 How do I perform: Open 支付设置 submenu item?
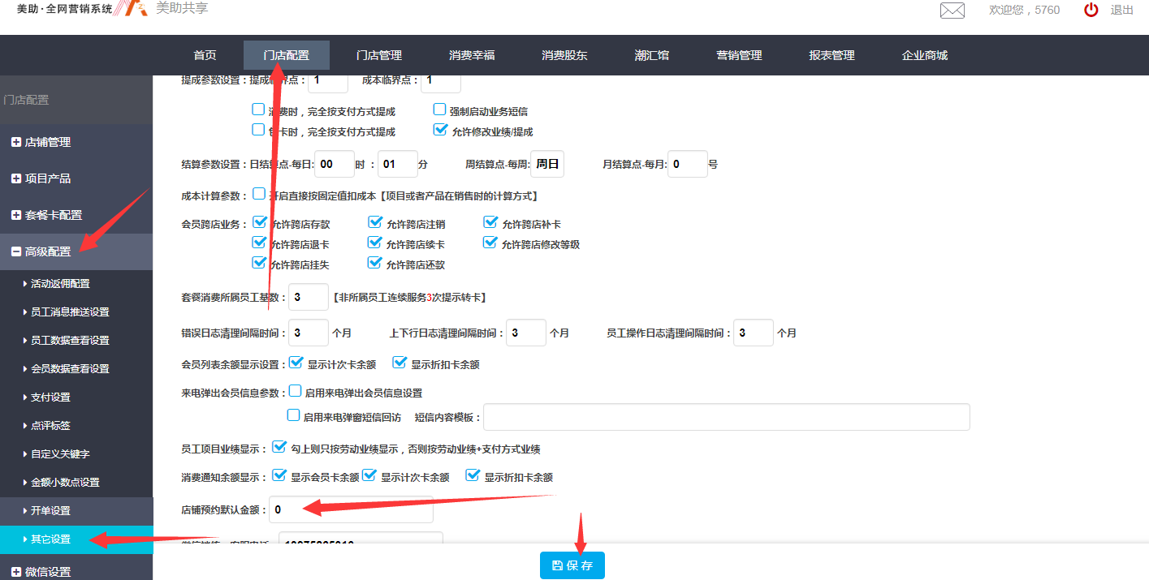[50, 397]
